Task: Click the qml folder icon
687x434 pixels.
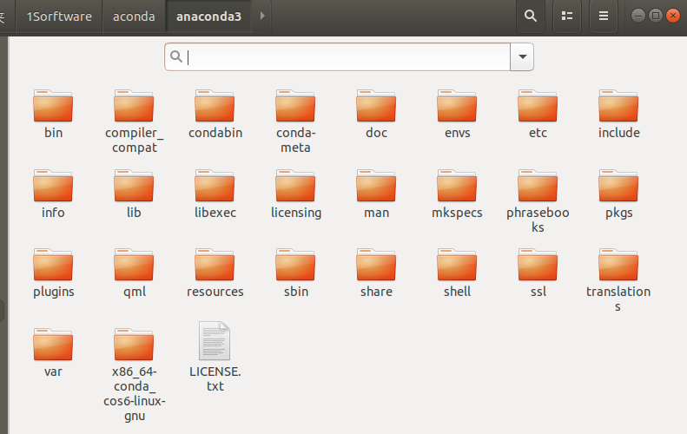Action: (x=134, y=266)
